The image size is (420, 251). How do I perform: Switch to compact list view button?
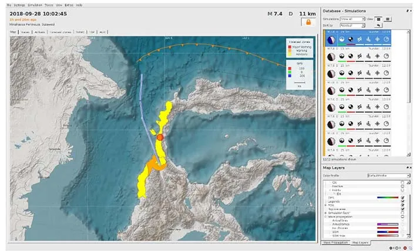point(378,19)
